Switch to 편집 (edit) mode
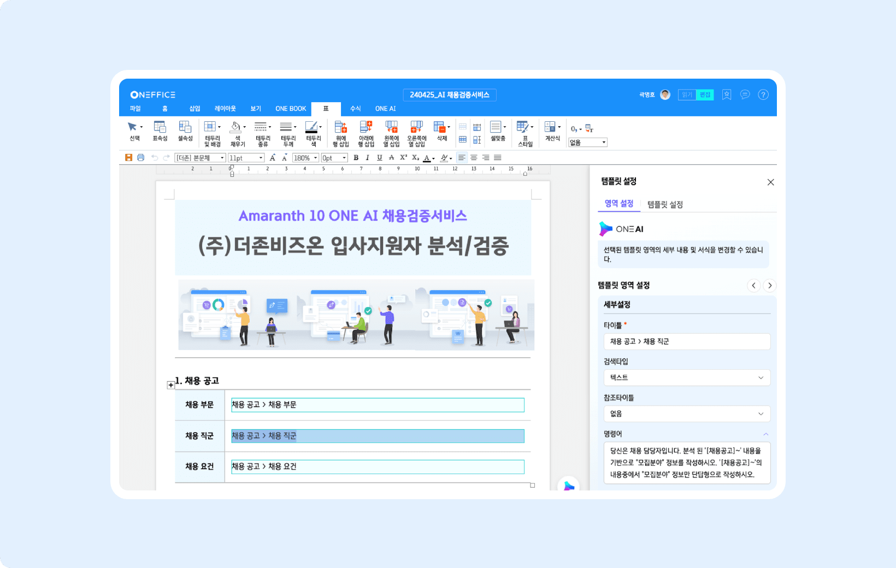Image resolution: width=896 pixels, height=568 pixels. [x=705, y=94]
